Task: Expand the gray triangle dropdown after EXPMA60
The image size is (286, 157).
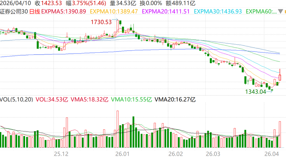Action: click(280, 12)
